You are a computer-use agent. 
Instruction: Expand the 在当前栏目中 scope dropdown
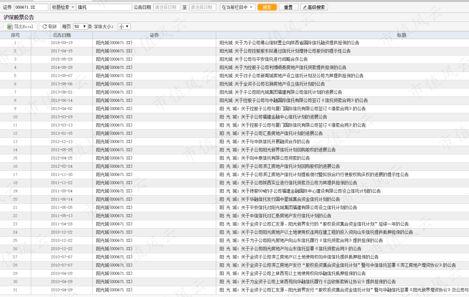pos(237,7)
